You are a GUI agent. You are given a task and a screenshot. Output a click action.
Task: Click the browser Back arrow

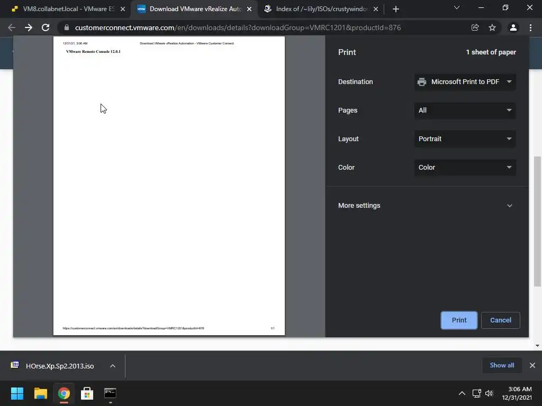tap(12, 27)
